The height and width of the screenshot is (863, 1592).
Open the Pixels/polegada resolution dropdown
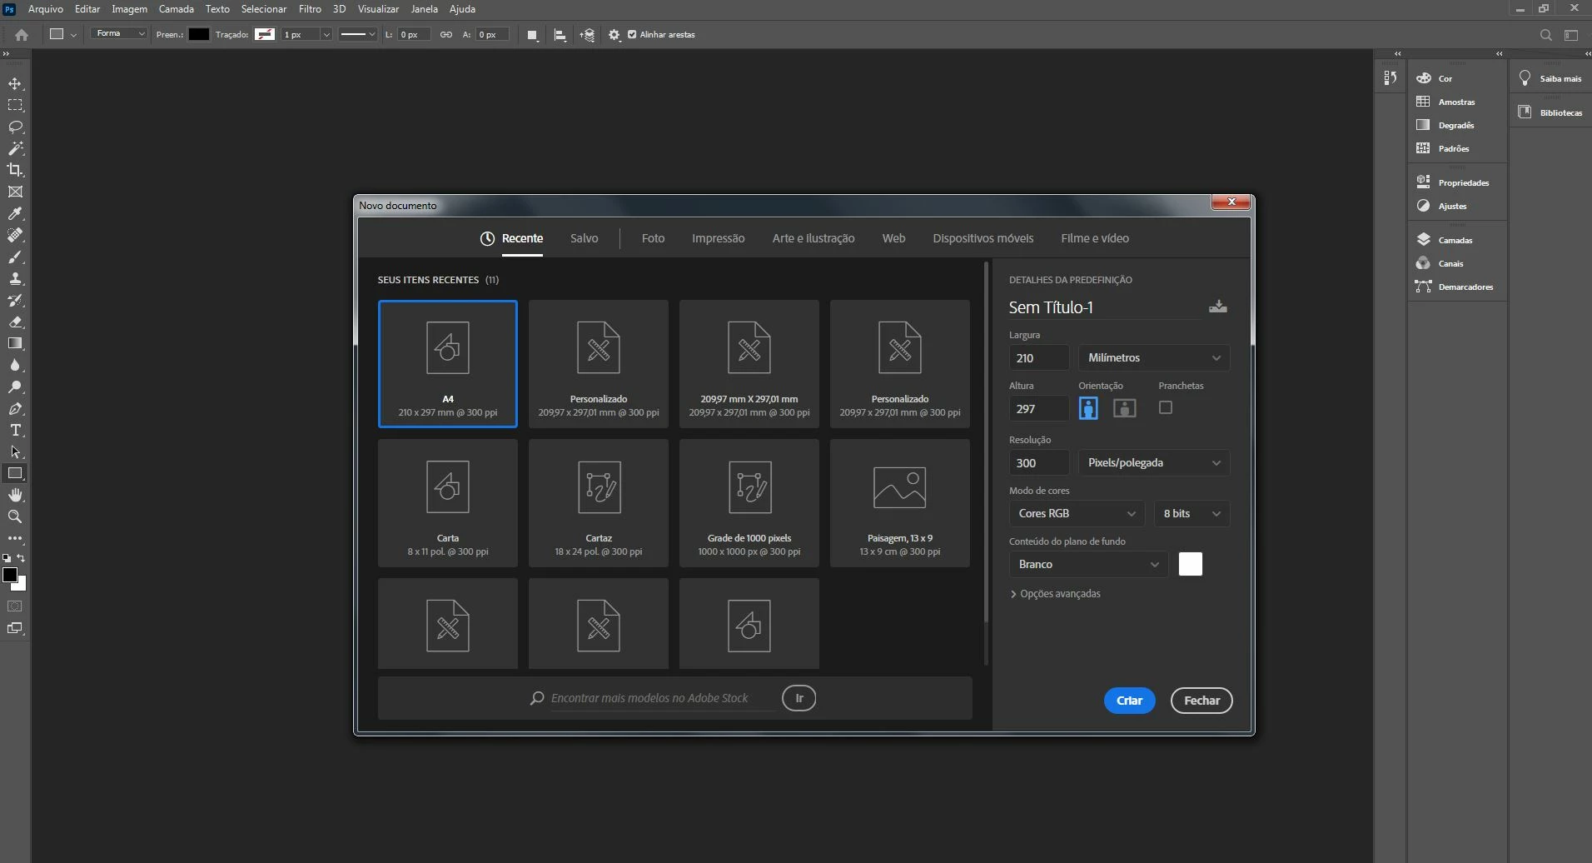tap(1154, 462)
